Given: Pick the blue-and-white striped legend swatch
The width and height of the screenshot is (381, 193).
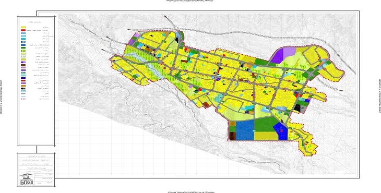Looking at the screenshot, I should [x=23, y=42].
